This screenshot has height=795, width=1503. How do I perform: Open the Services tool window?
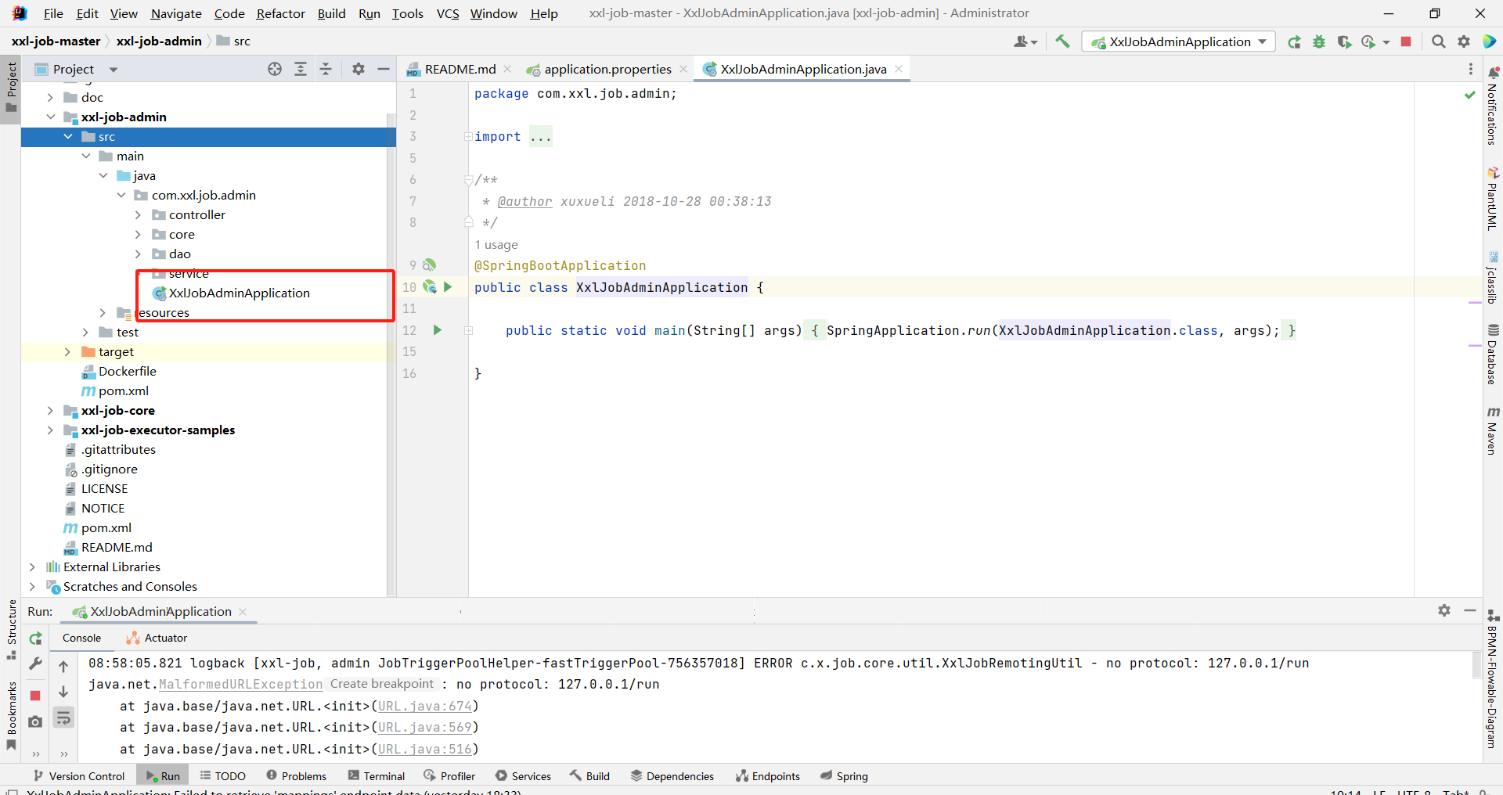(x=524, y=775)
